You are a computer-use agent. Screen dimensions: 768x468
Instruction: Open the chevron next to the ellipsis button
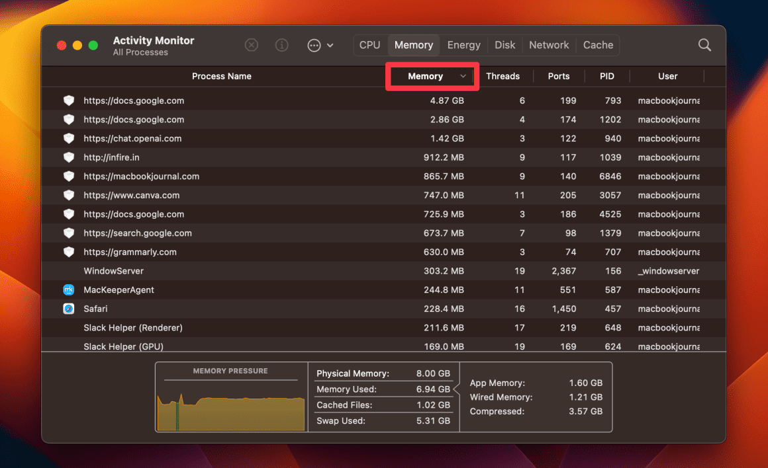point(330,45)
